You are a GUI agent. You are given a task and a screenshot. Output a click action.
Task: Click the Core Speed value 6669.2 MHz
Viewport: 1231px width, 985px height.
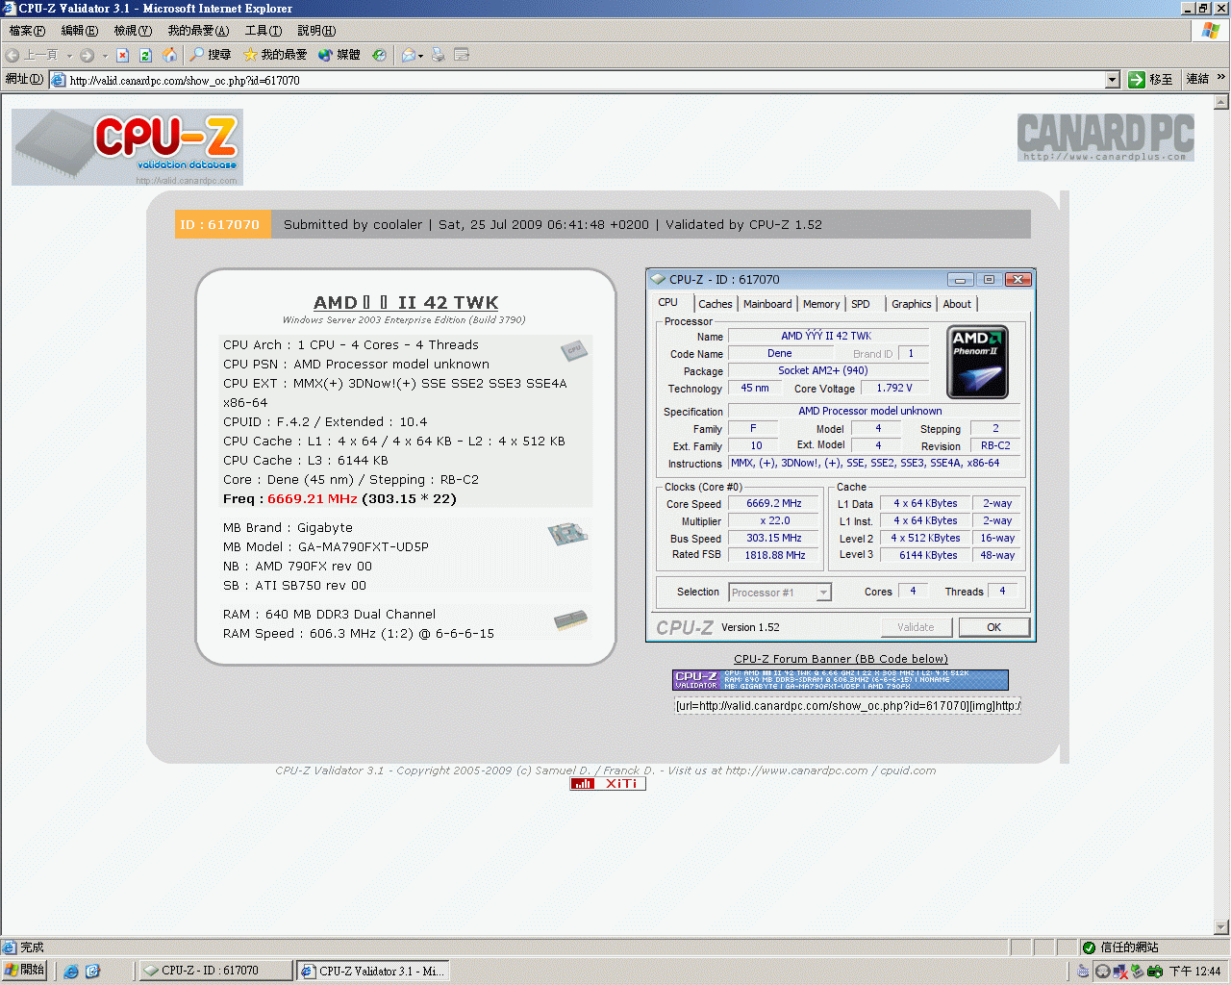pyautogui.click(x=774, y=503)
